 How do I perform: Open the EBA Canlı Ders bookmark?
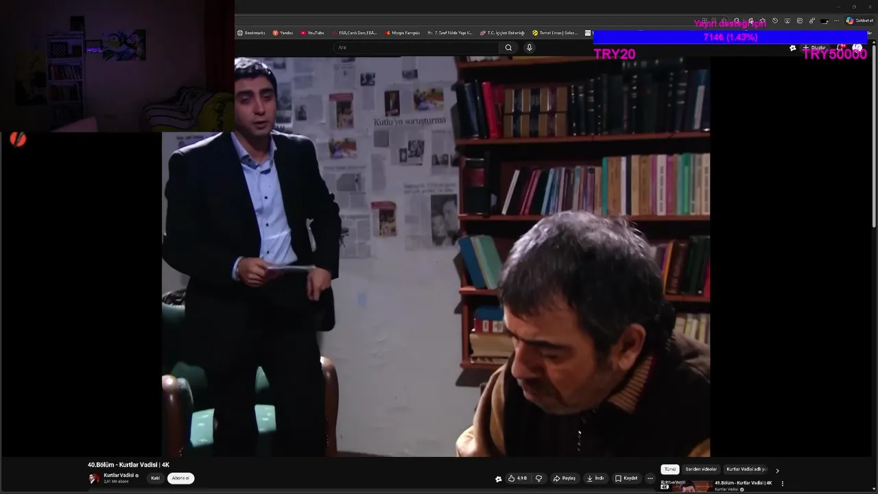pyautogui.click(x=354, y=33)
